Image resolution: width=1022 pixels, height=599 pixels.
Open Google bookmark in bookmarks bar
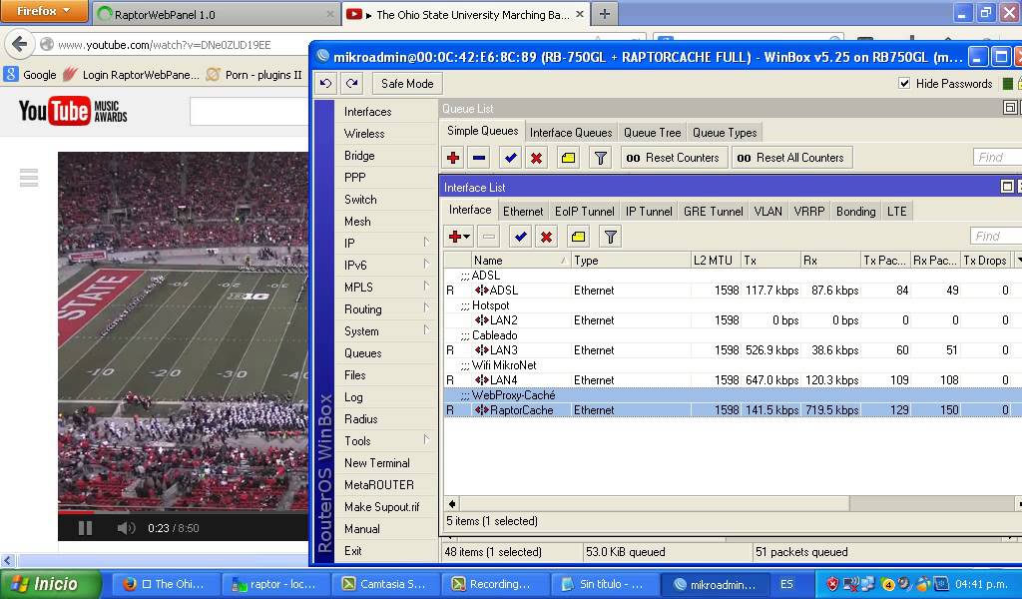coord(31,74)
